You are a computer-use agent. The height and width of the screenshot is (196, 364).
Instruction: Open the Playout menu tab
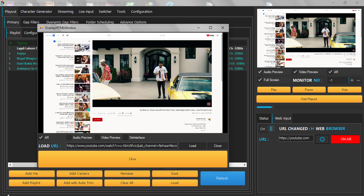tap(11, 11)
